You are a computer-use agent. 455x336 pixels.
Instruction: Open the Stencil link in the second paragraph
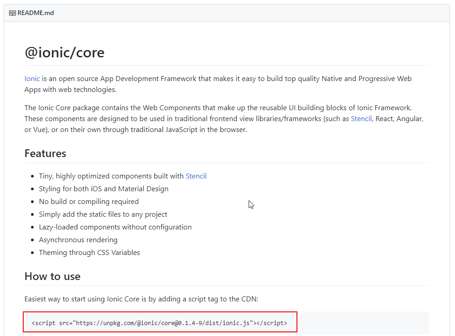coord(361,118)
